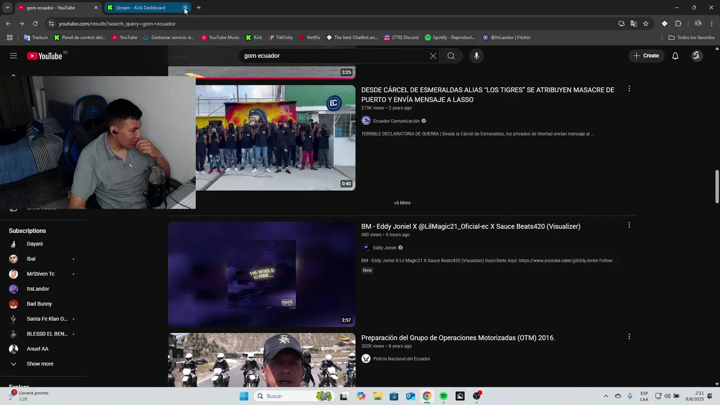720x405 pixels.
Task: Open Chrome from the taskbar
Action: pos(427,396)
